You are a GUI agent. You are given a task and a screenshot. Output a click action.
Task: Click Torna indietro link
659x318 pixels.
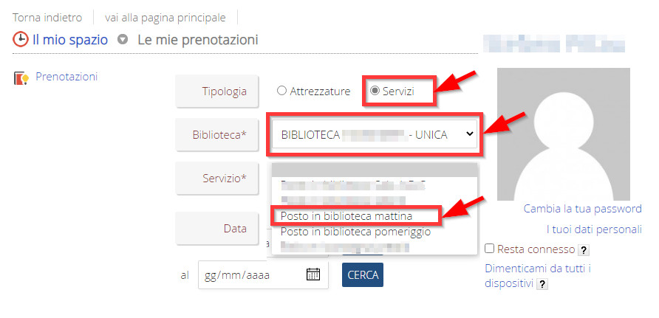click(47, 17)
